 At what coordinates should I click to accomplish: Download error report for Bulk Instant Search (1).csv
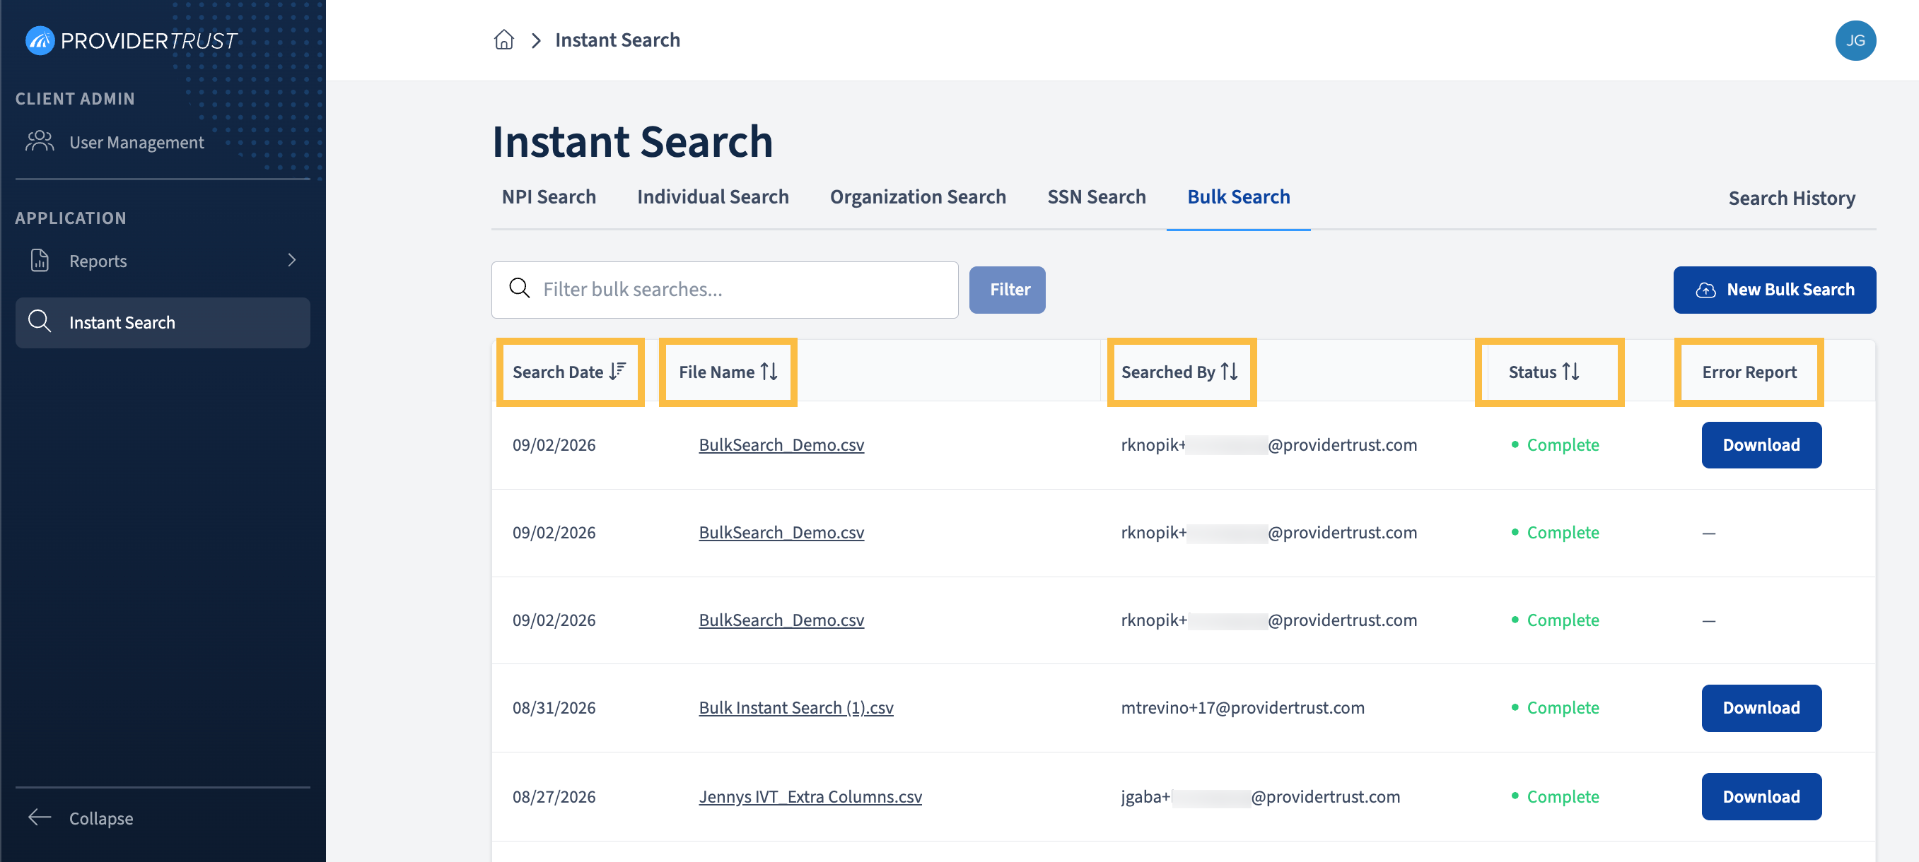(x=1761, y=708)
